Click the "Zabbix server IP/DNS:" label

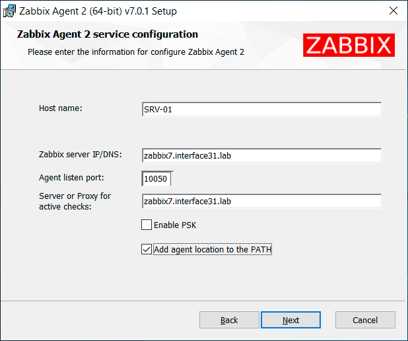[80, 154]
